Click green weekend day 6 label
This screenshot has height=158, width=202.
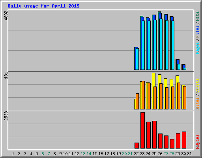[x=43, y=154]
